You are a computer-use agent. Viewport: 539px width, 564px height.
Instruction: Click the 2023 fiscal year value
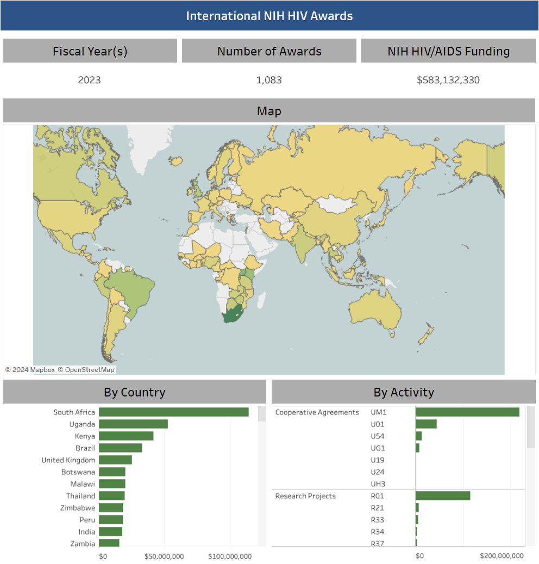90,80
